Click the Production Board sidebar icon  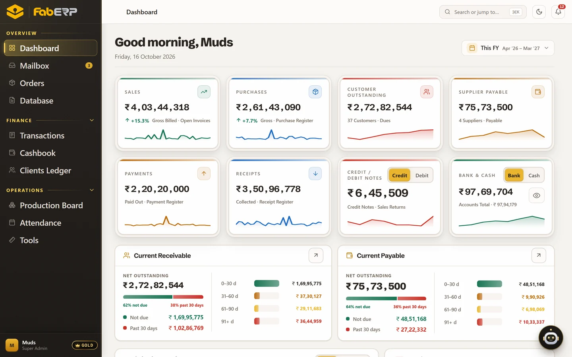pos(12,205)
